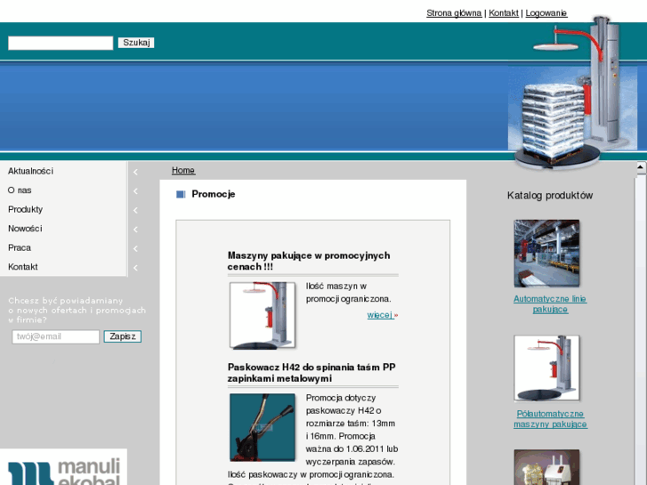Expand the arrow next to O nas
Image resolution: width=647 pixels, height=485 pixels.
click(x=135, y=191)
